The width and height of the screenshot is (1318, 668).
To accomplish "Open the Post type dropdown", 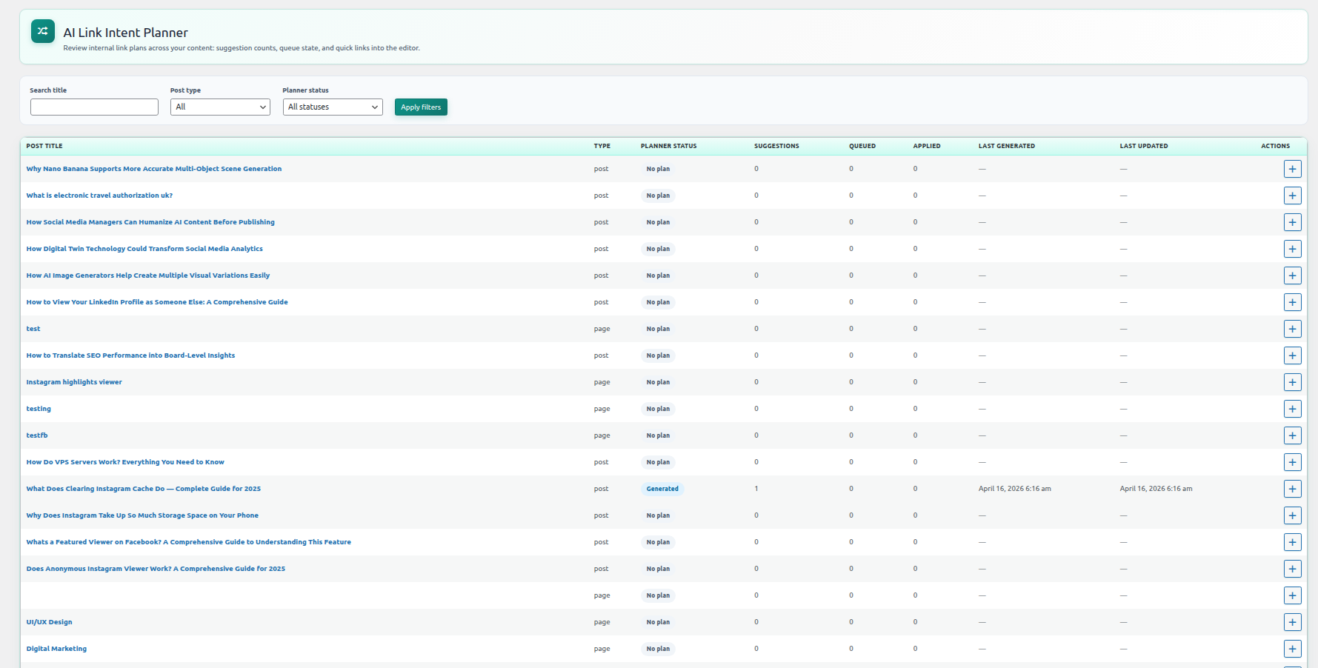I will [220, 107].
